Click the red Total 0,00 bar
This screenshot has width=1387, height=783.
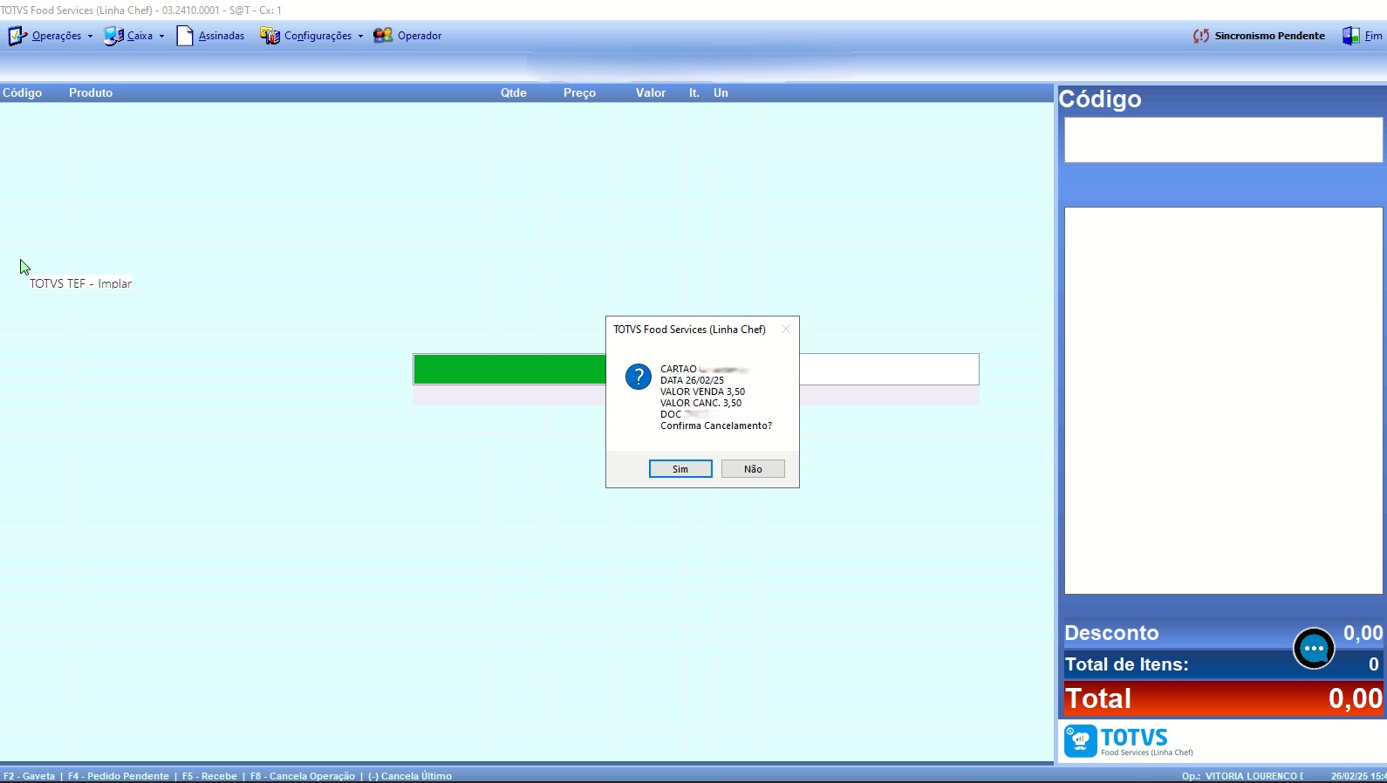coord(1223,698)
